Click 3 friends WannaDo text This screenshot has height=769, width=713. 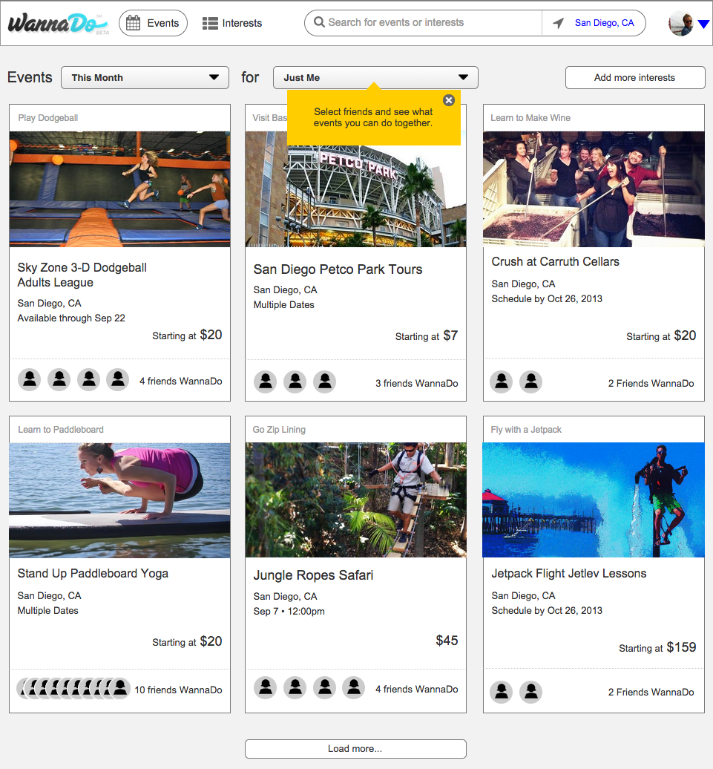(x=417, y=383)
